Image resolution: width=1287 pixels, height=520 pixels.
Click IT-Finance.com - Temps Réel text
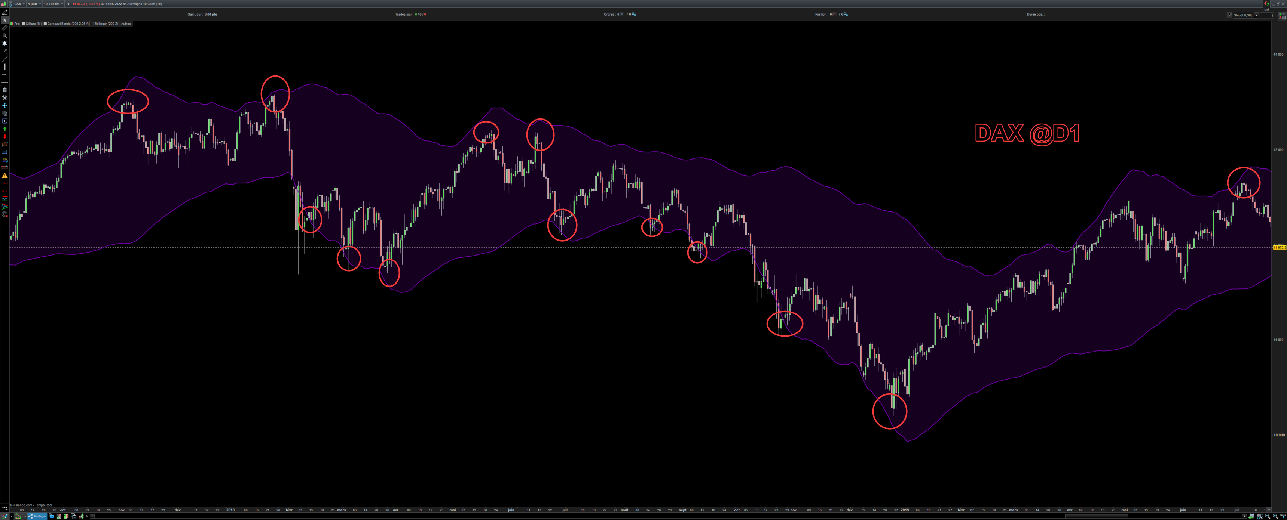pyautogui.click(x=30, y=505)
